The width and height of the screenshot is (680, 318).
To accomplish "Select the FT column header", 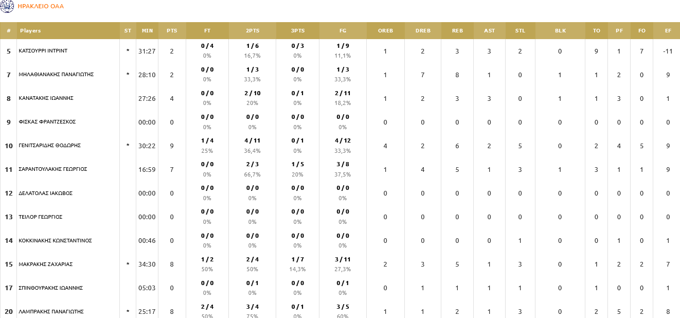I will (207, 31).
